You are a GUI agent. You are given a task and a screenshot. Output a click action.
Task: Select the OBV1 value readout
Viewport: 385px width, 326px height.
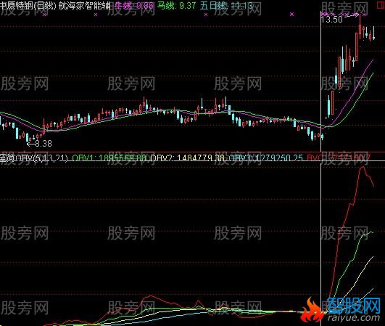(x=110, y=158)
